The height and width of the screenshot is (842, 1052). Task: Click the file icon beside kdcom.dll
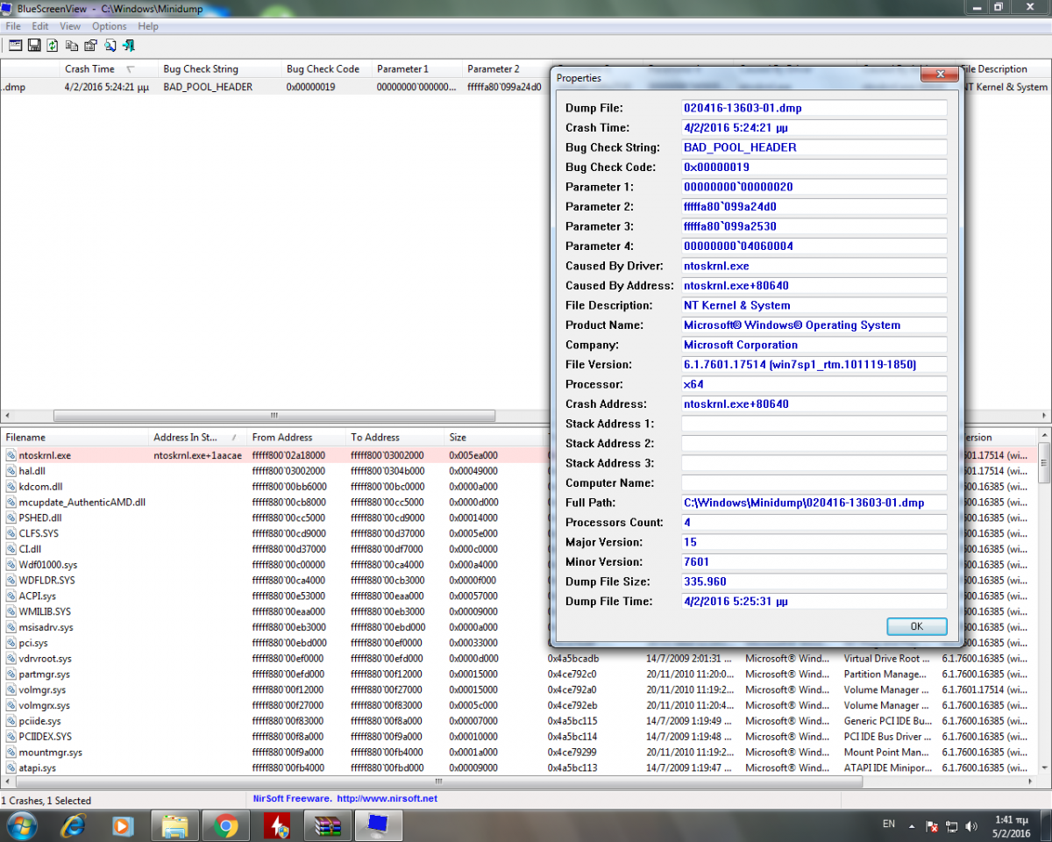pos(11,487)
